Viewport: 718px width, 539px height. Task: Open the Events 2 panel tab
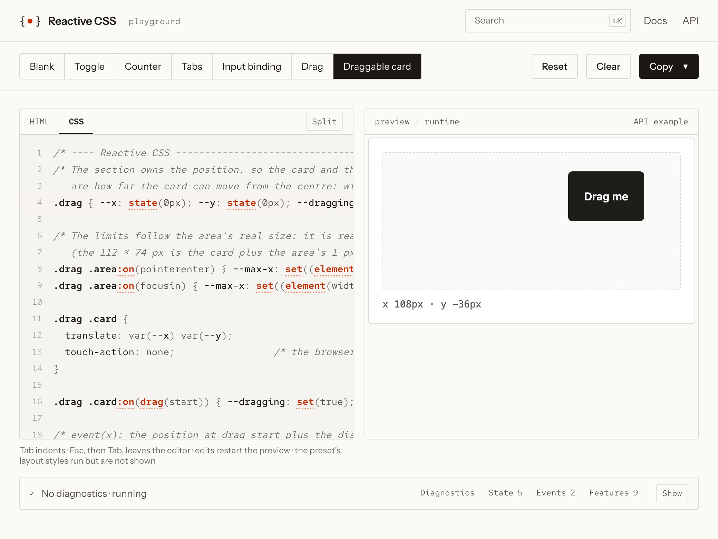click(x=556, y=493)
